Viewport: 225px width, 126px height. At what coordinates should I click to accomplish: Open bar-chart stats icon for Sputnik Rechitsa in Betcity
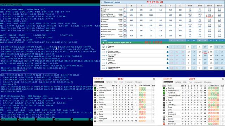tap(167, 52)
